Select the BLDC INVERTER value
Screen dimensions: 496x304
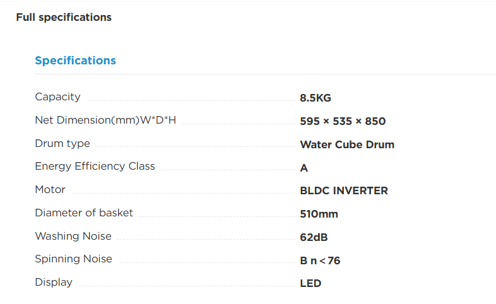coord(343,191)
